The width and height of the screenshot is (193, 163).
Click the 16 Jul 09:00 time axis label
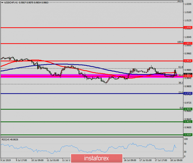tap(130, 160)
